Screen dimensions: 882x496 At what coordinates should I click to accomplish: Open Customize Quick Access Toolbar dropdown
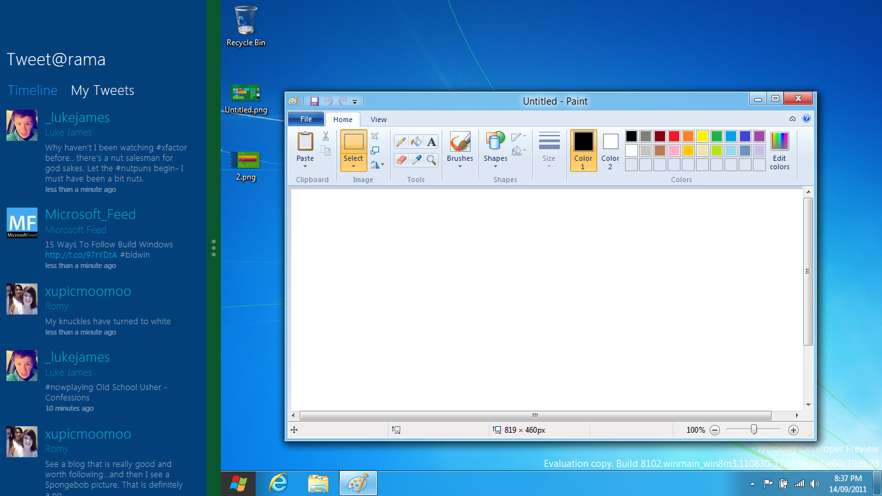pos(355,101)
